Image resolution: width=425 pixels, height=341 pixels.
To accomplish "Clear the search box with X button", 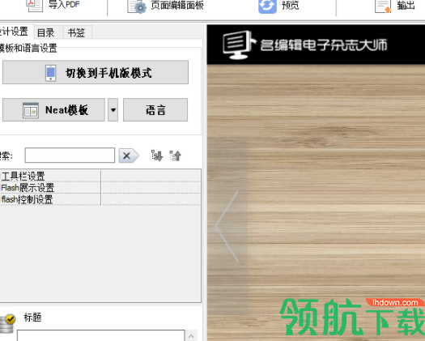I will (x=129, y=156).
